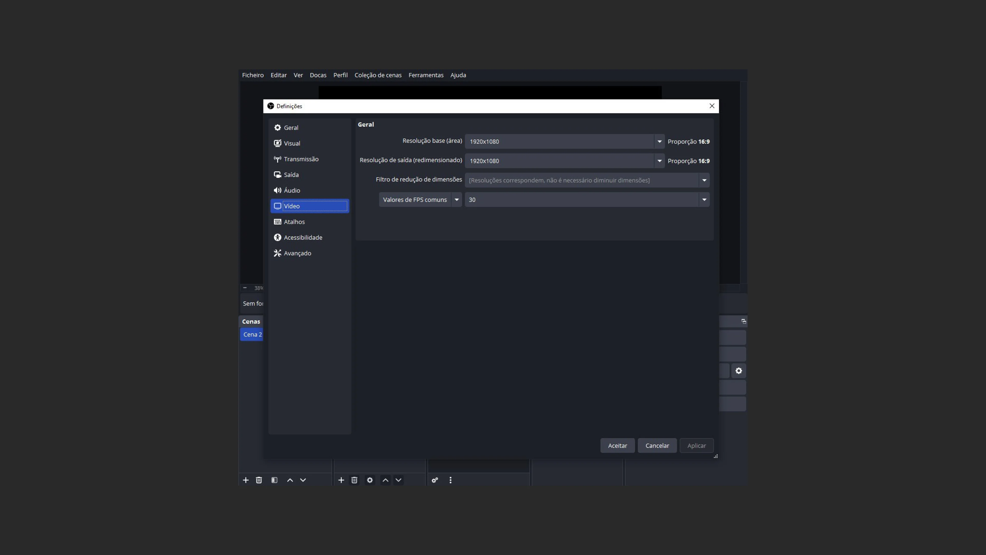
Task: Click the Transmissão antenna icon
Action: 278,159
